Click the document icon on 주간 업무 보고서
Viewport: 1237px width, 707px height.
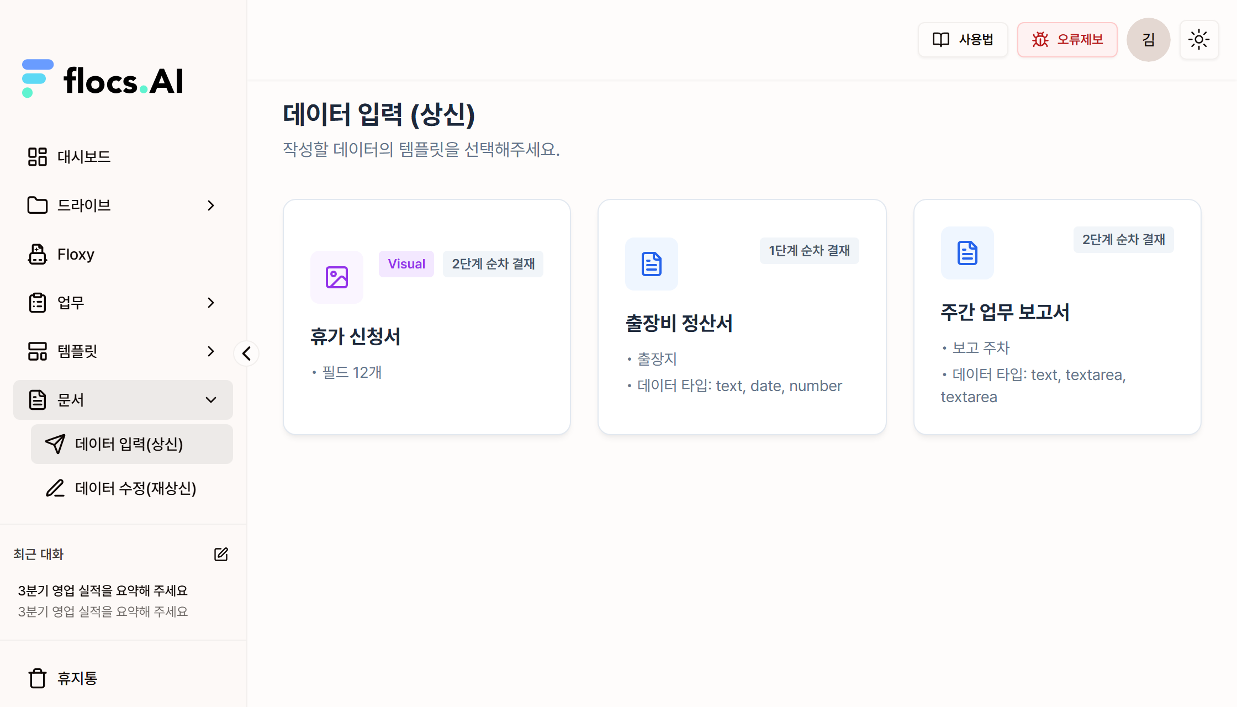click(968, 253)
